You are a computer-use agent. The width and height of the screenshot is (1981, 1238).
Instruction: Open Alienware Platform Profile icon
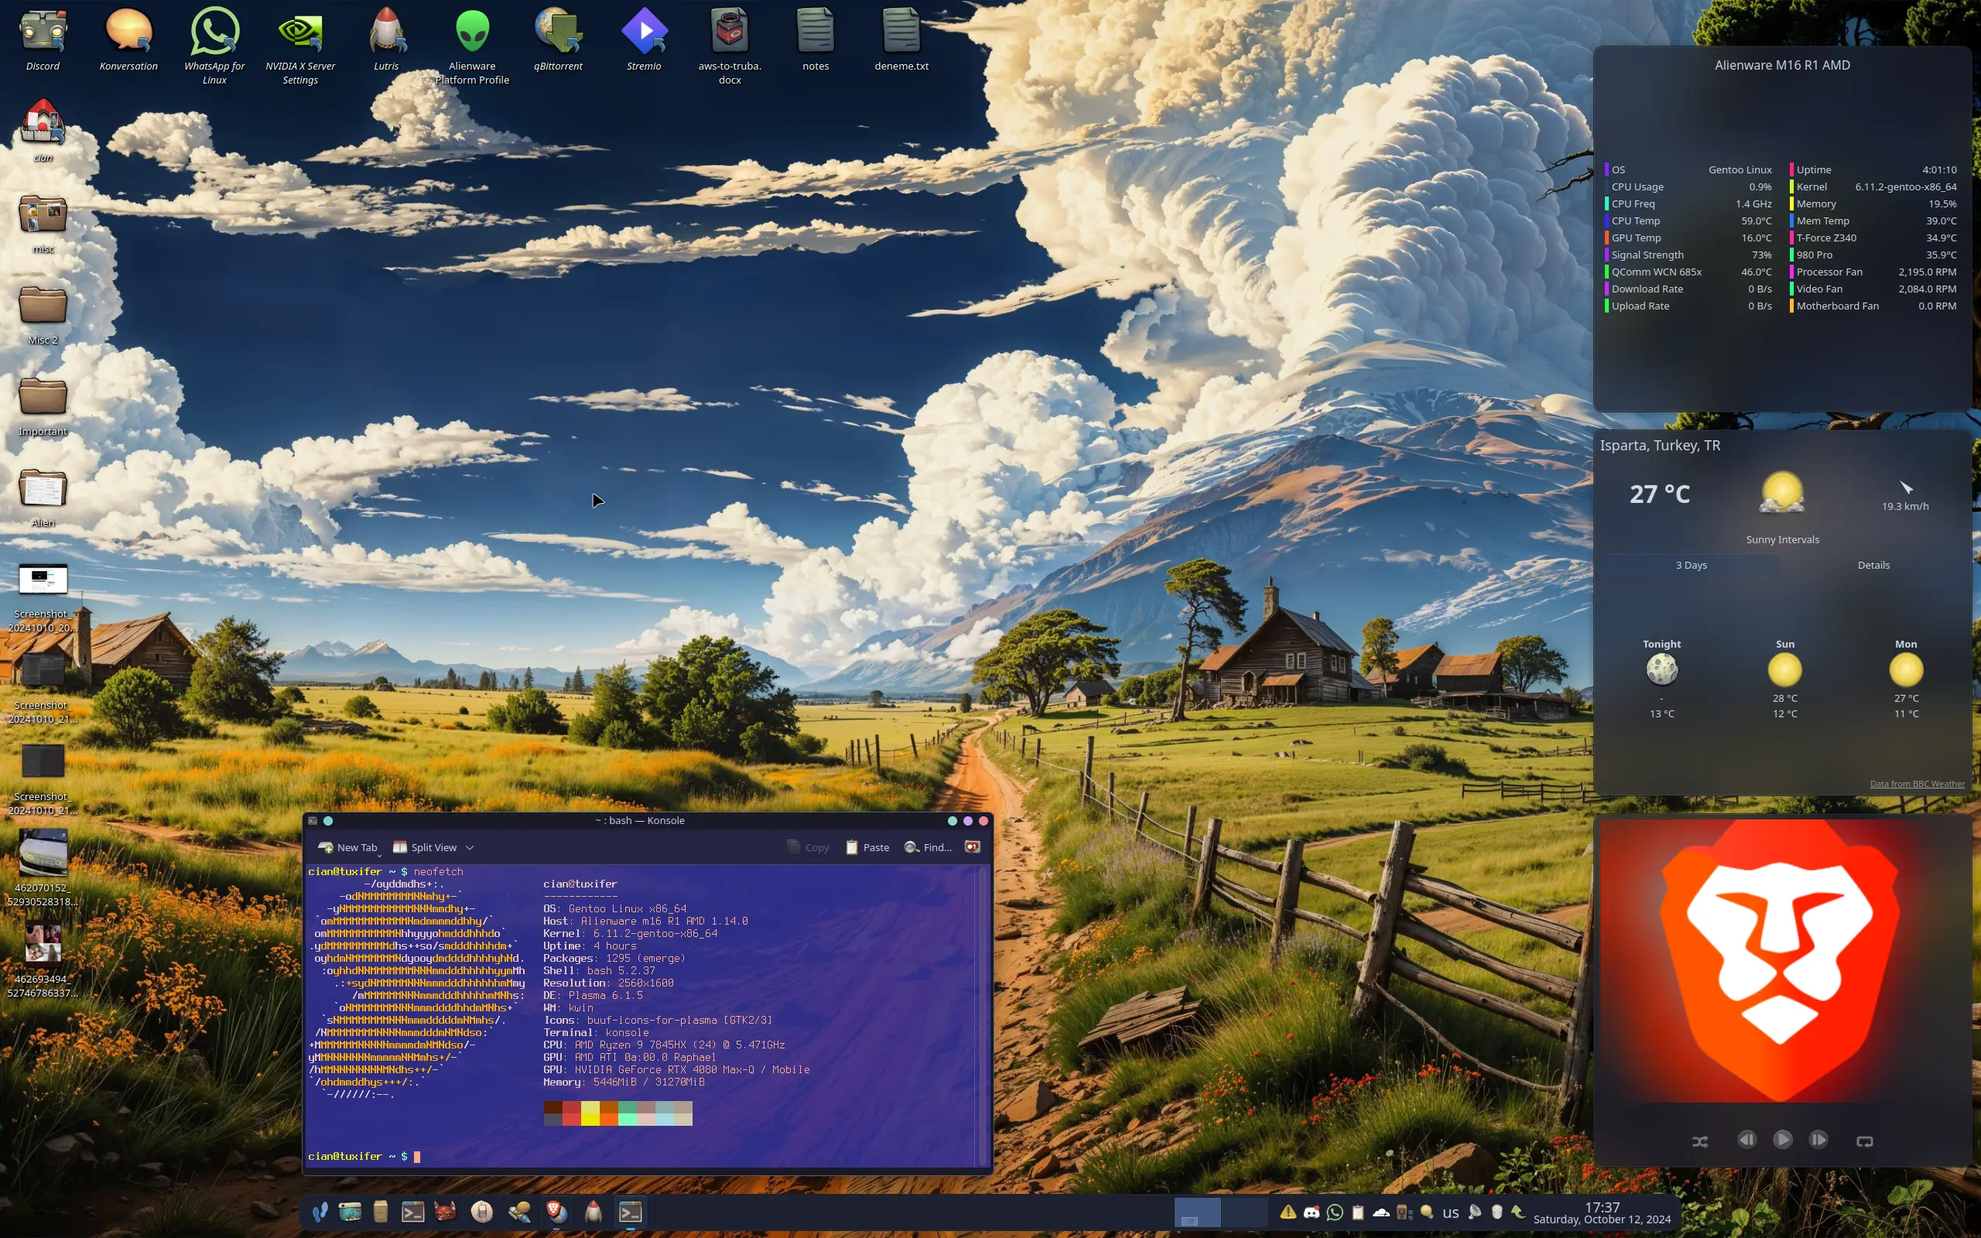pyautogui.click(x=472, y=45)
